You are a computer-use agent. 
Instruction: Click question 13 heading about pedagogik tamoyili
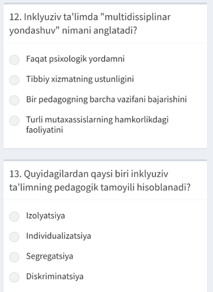click(x=100, y=180)
